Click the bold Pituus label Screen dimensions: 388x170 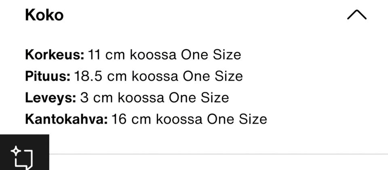pos(48,76)
